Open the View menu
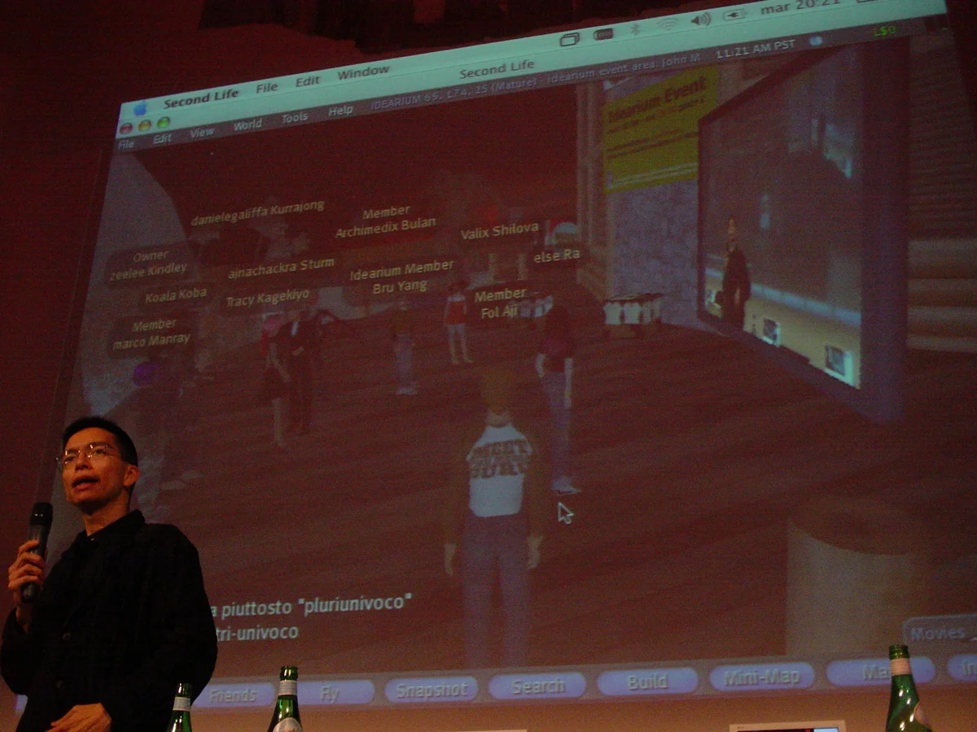Screen dimensions: 977x732 tap(202, 132)
